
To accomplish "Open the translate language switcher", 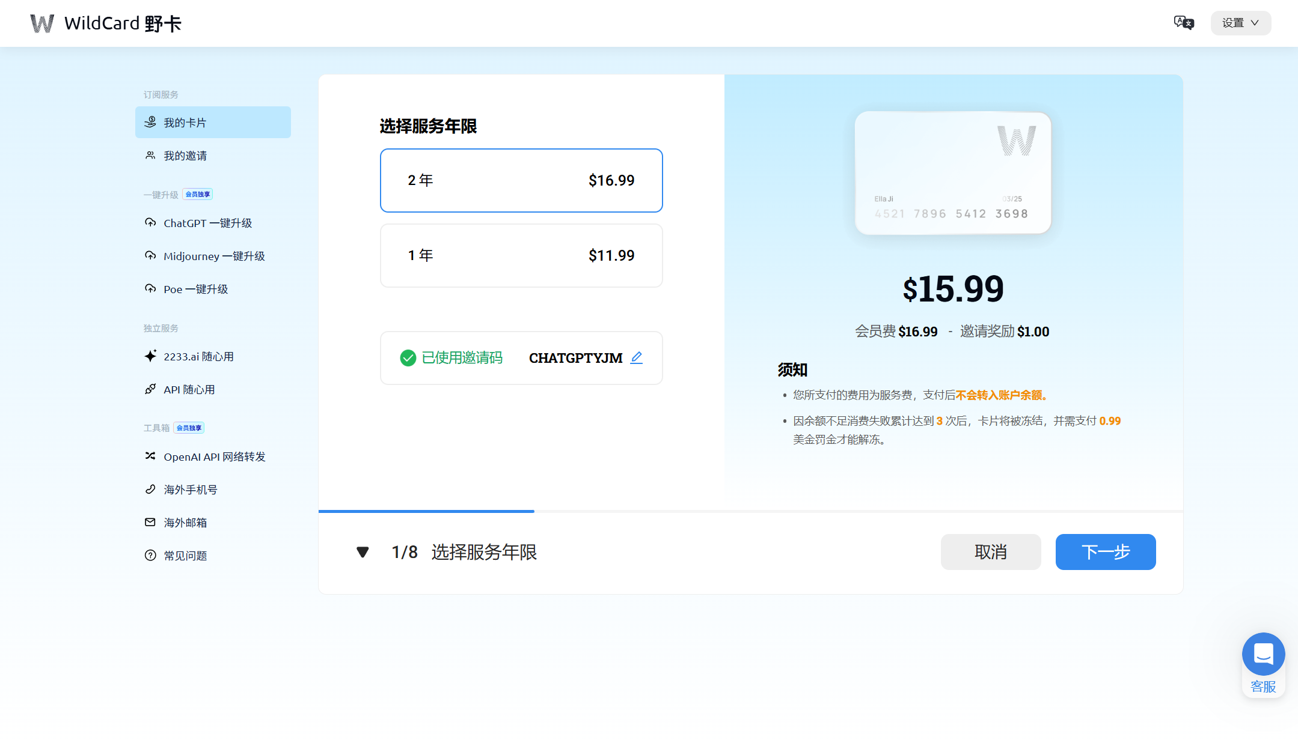I will click(1184, 22).
